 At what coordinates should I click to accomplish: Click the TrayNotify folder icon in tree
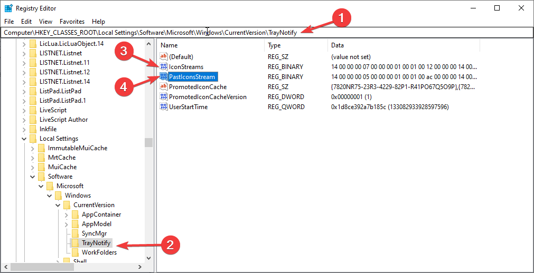(76, 243)
